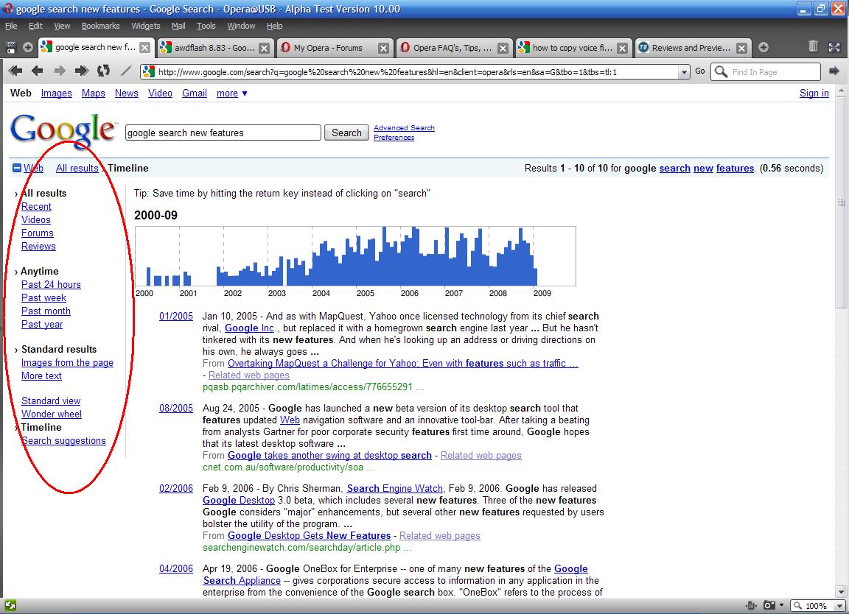Viewport: 849px width, 614px height.
Task: Filter results by Past 24 hours
Action: pyautogui.click(x=51, y=285)
